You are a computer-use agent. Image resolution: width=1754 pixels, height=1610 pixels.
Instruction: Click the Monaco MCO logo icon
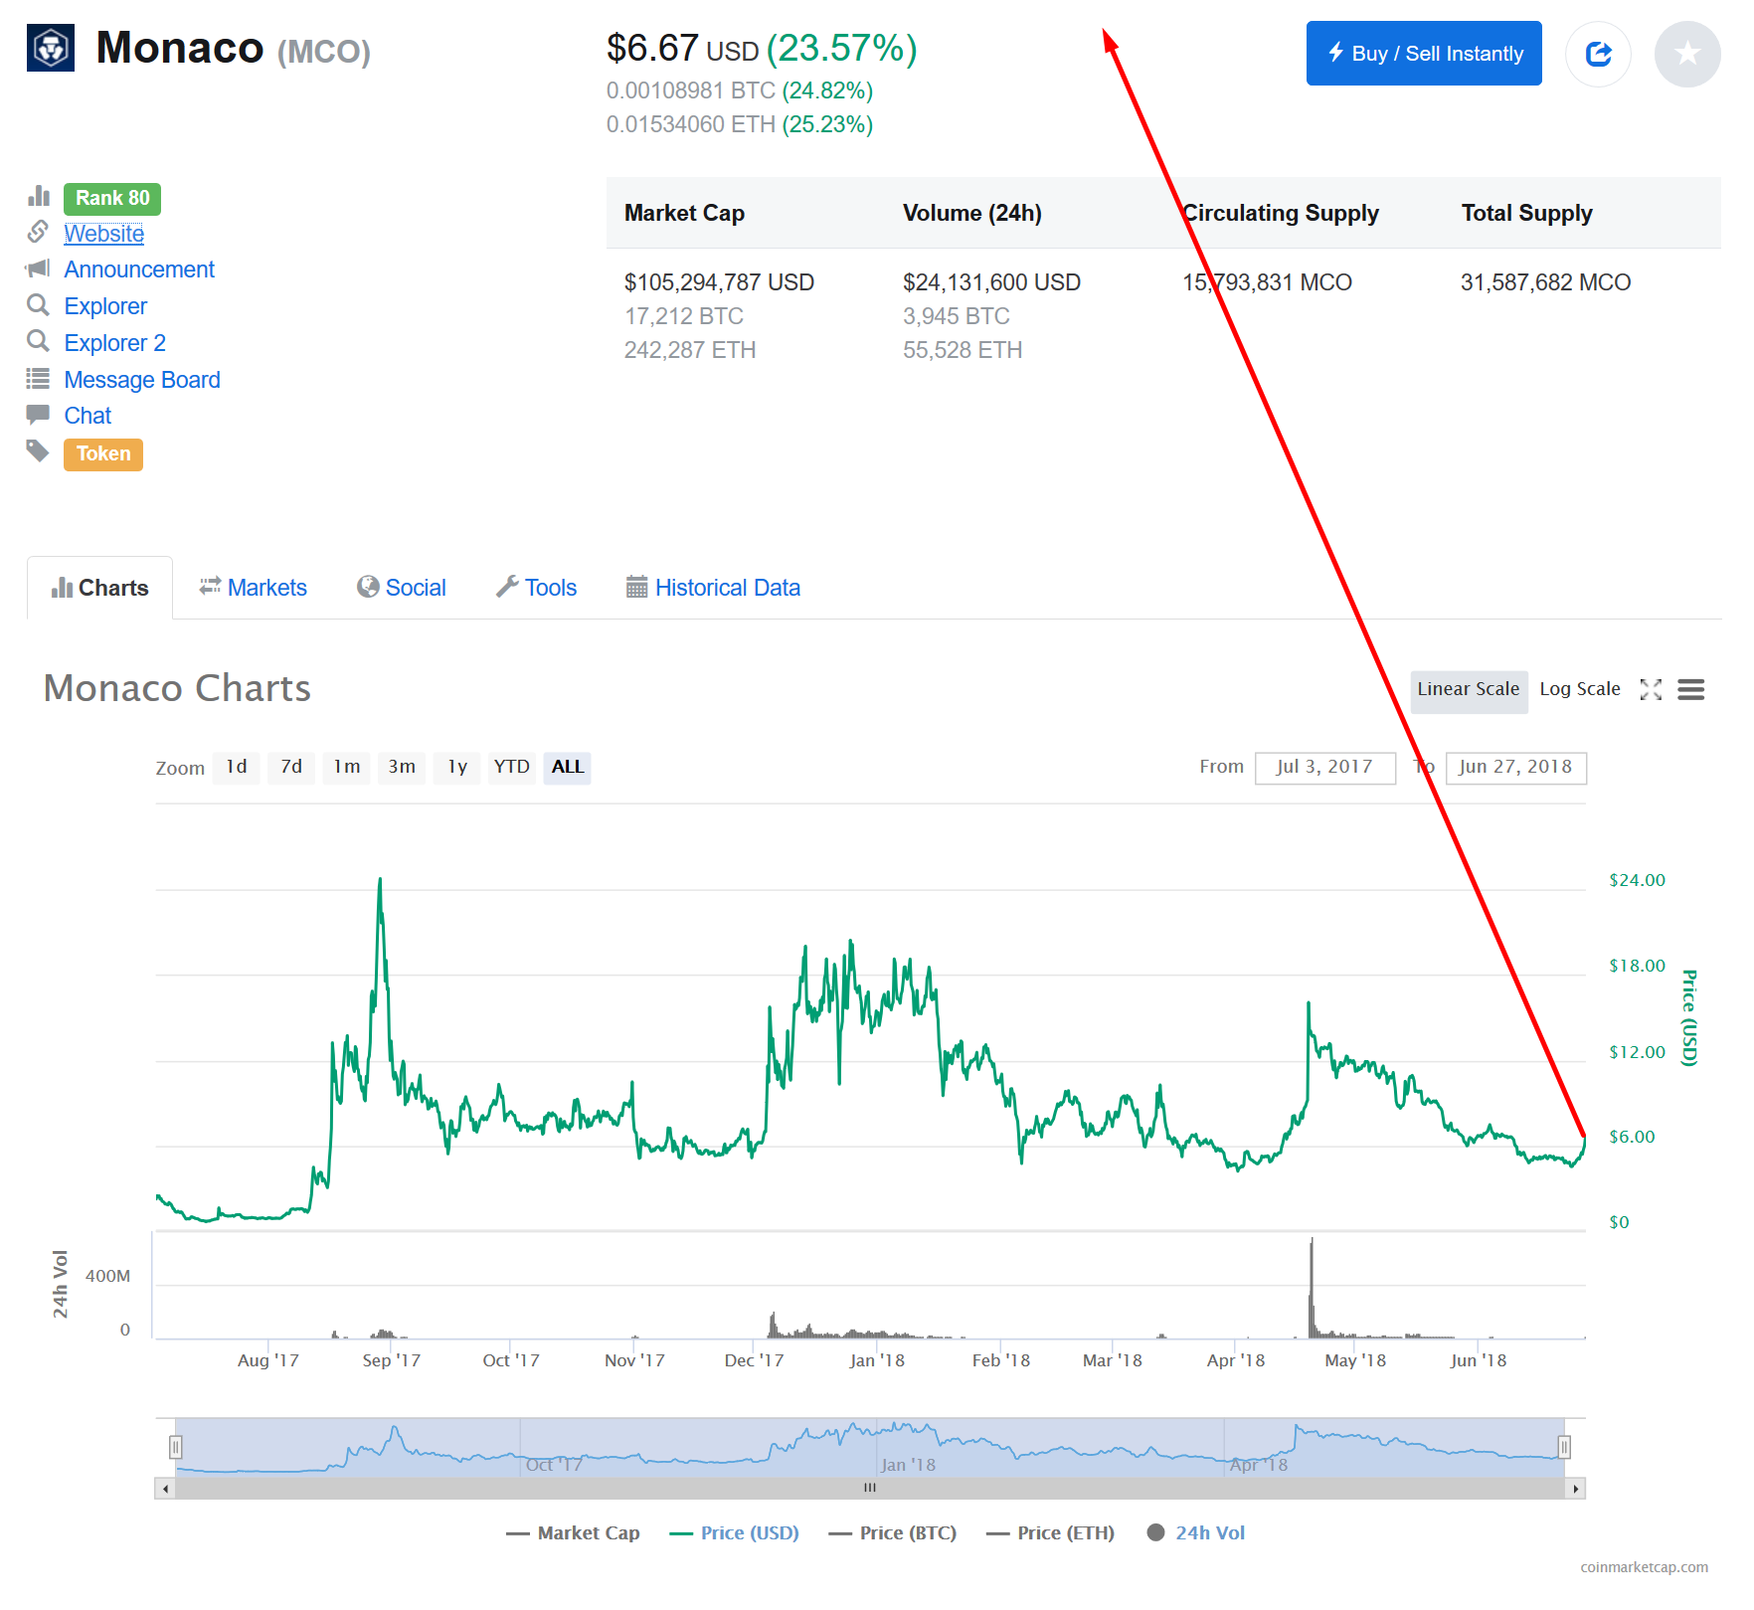click(x=51, y=48)
